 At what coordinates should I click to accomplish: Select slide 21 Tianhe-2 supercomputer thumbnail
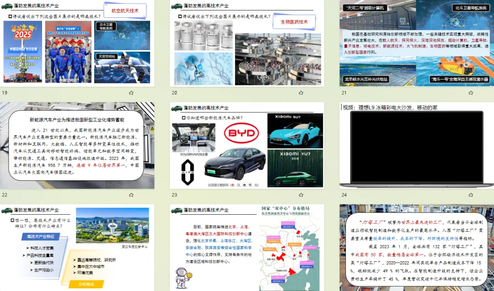click(x=417, y=43)
